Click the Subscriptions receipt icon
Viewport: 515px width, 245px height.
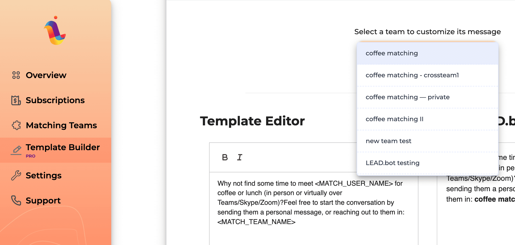pos(16,100)
